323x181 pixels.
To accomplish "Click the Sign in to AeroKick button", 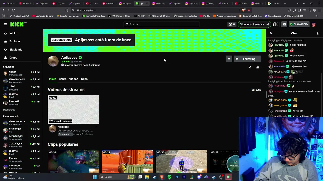I will pyautogui.click(x=254, y=24).
